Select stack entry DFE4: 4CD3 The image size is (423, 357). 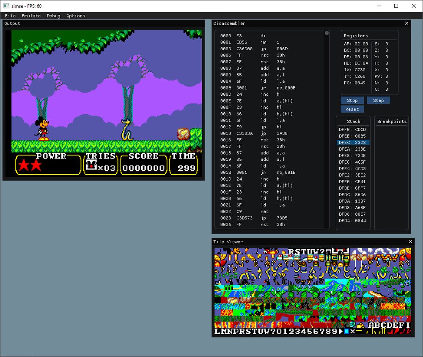coord(353,168)
